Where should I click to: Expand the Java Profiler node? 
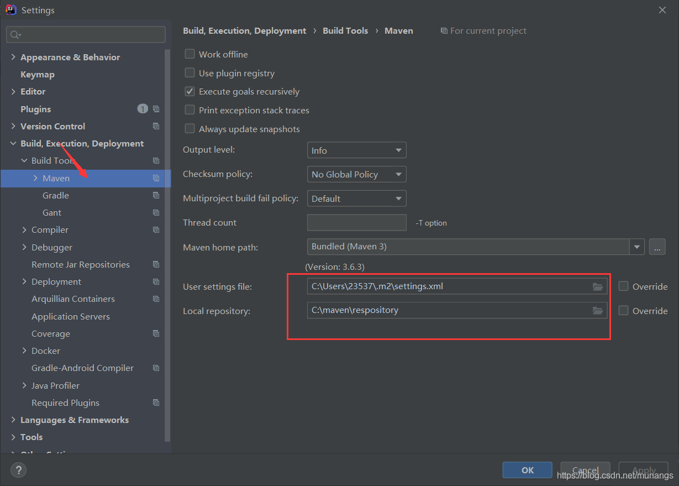pos(24,385)
